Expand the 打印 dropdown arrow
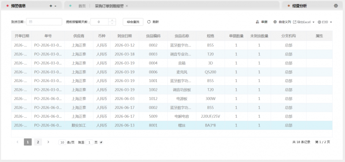The width and height of the screenshot is (345, 162). (x=331, y=22)
